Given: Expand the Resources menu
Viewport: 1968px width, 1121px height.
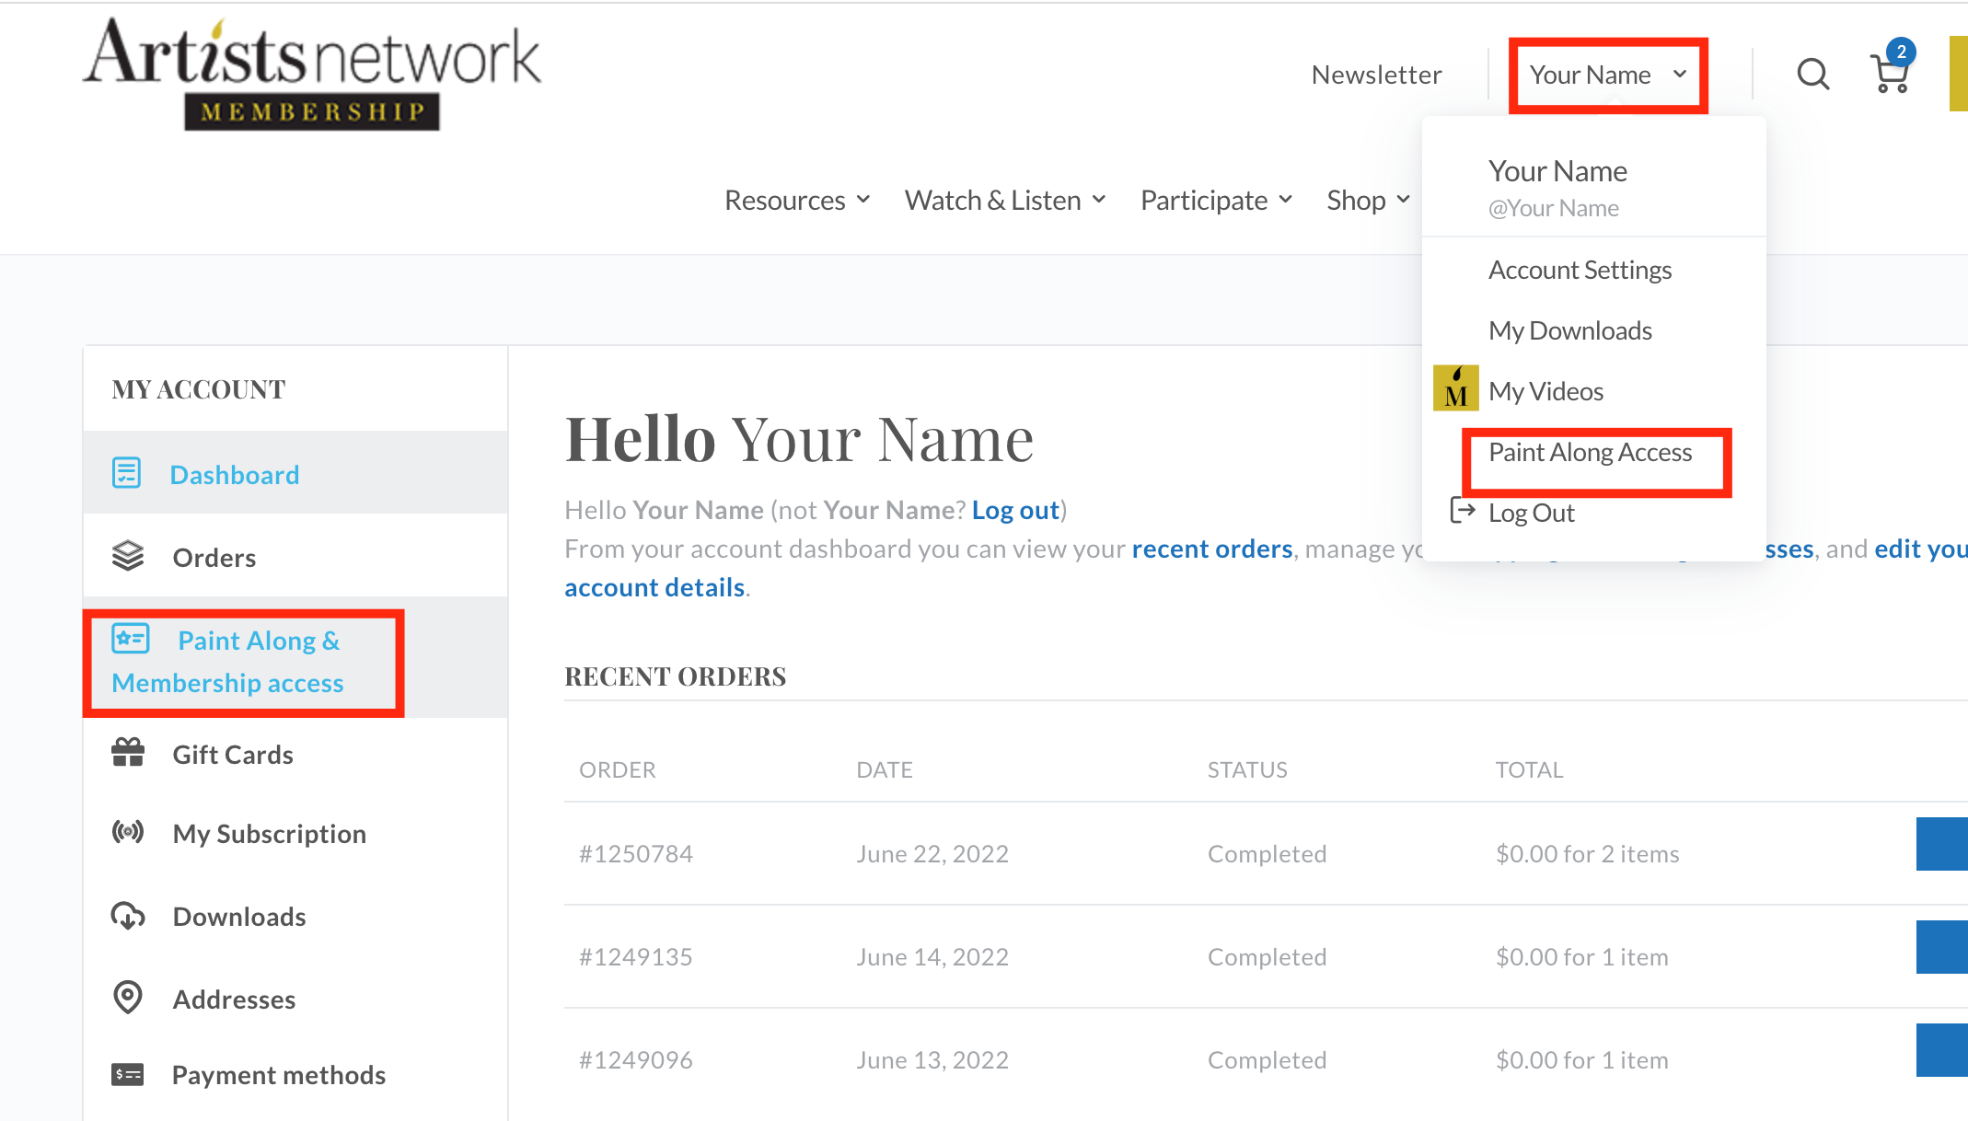Looking at the screenshot, I should point(797,200).
